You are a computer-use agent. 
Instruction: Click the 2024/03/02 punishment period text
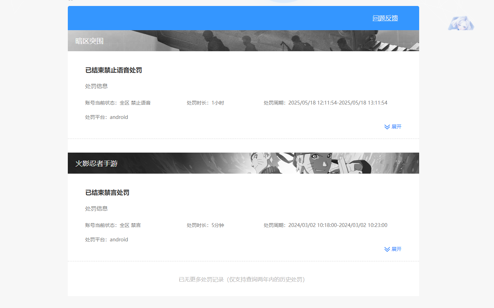pos(325,225)
